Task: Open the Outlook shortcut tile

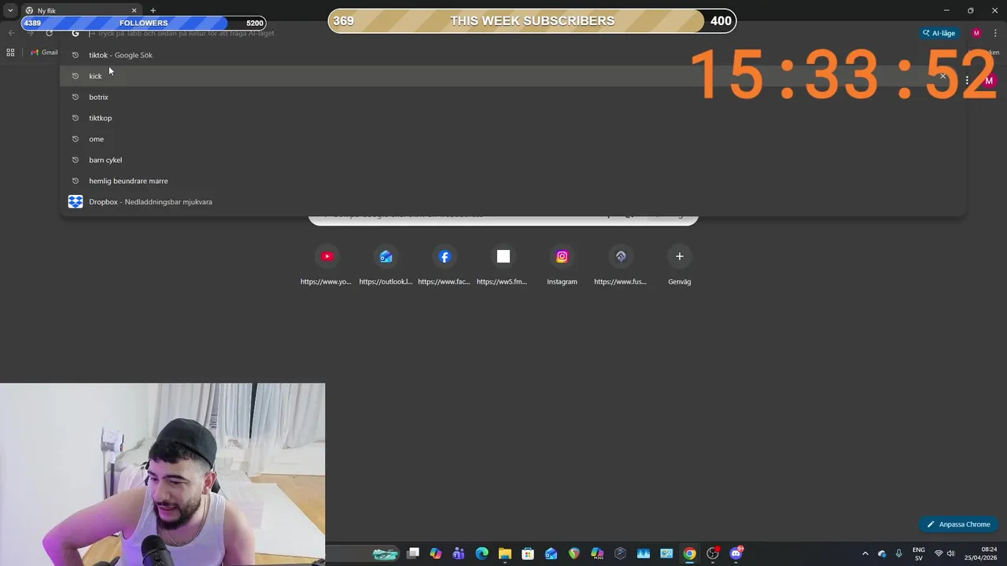Action: [x=385, y=264]
